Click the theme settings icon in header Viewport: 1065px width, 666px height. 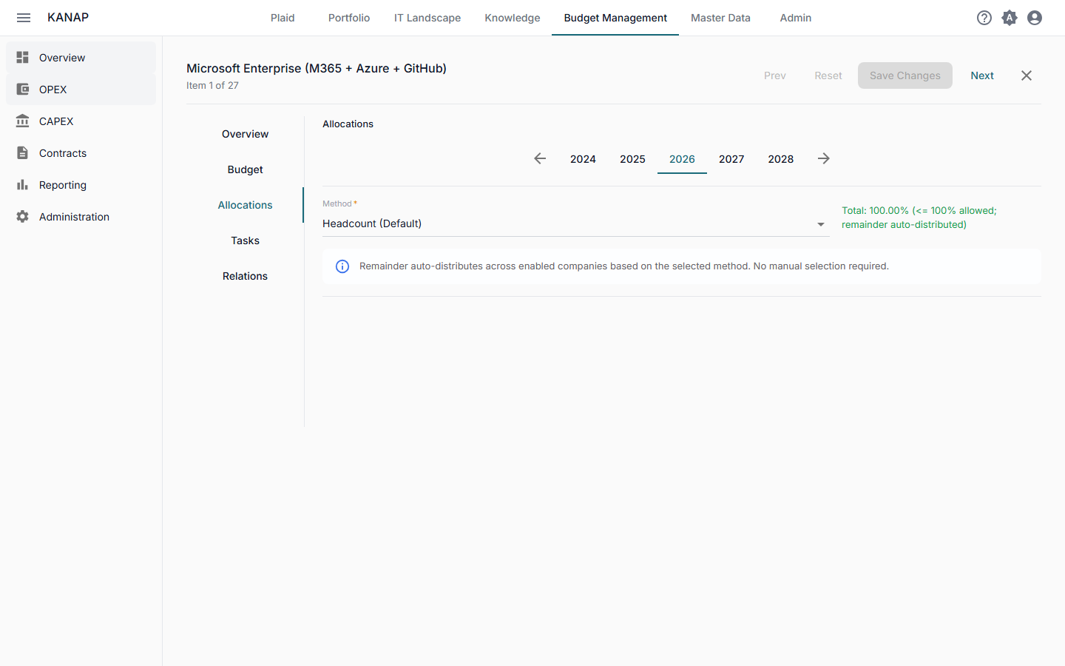point(1010,18)
